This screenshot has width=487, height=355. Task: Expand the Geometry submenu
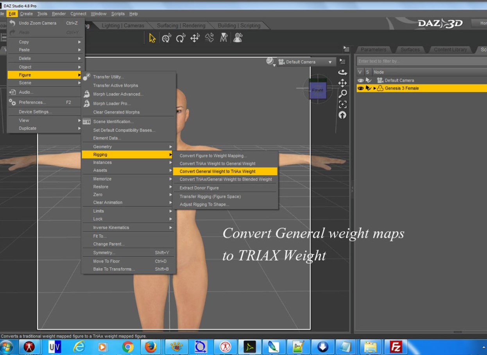pos(127,147)
